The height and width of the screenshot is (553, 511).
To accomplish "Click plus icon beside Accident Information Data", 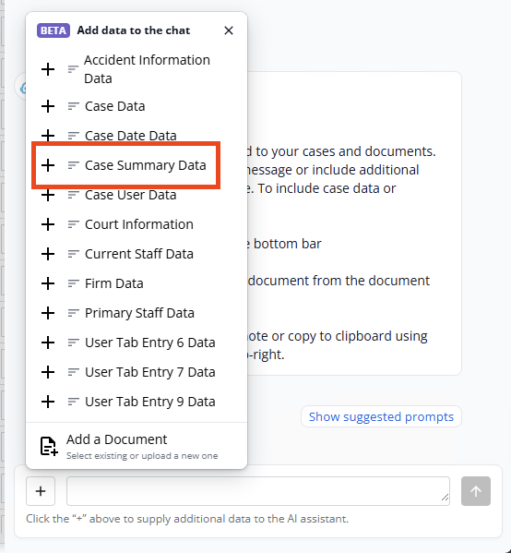I will 48,69.
